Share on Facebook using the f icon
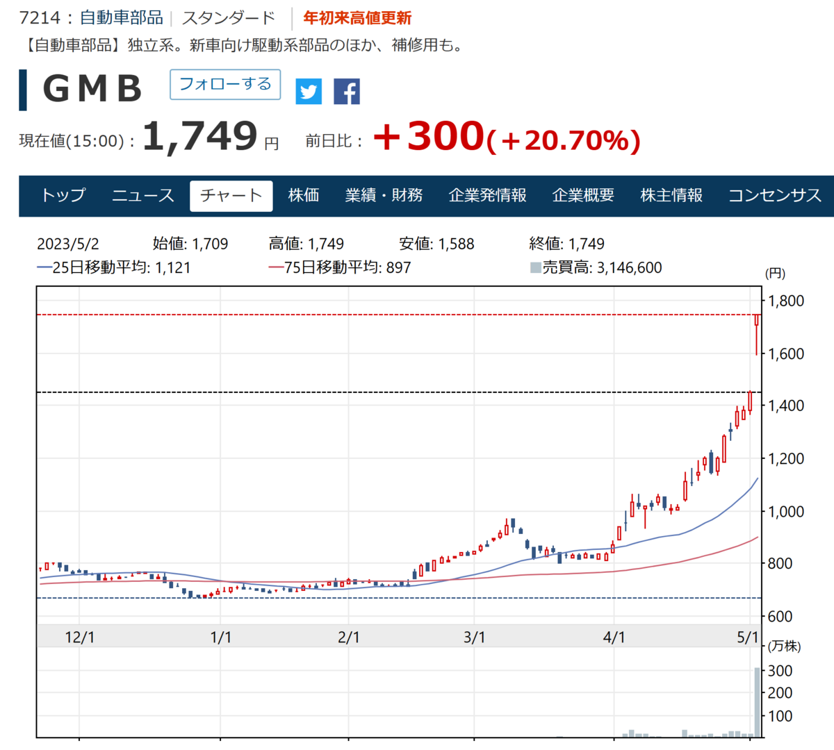 pyautogui.click(x=347, y=91)
